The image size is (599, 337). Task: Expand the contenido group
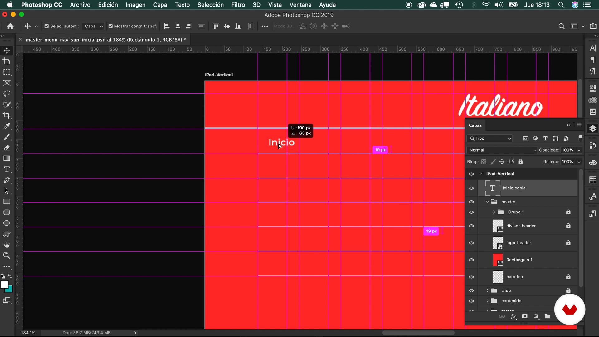487,301
